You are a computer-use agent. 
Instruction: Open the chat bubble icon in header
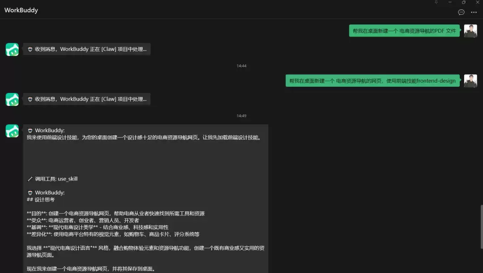(x=462, y=12)
